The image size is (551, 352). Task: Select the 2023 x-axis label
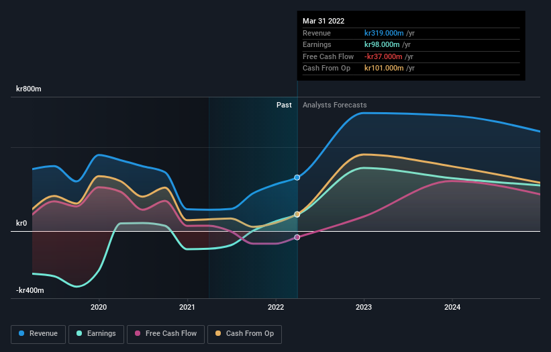pyautogui.click(x=364, y=307)
